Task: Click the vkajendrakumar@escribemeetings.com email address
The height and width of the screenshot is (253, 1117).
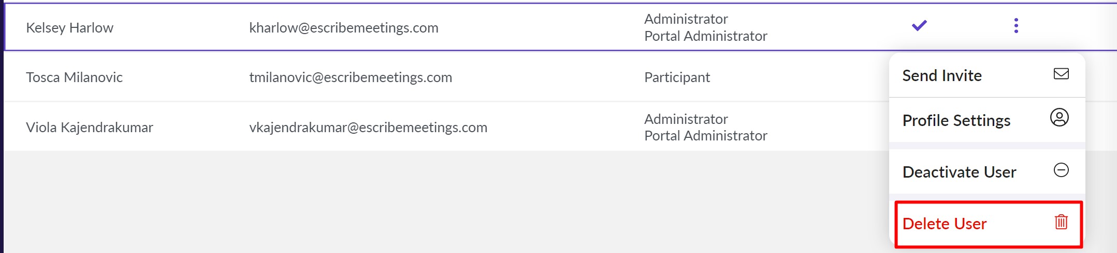Action: (x=368, y=128)
